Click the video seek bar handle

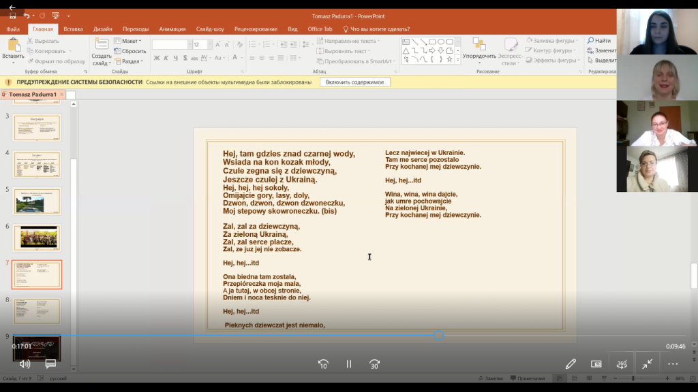(x=439, y=336)
